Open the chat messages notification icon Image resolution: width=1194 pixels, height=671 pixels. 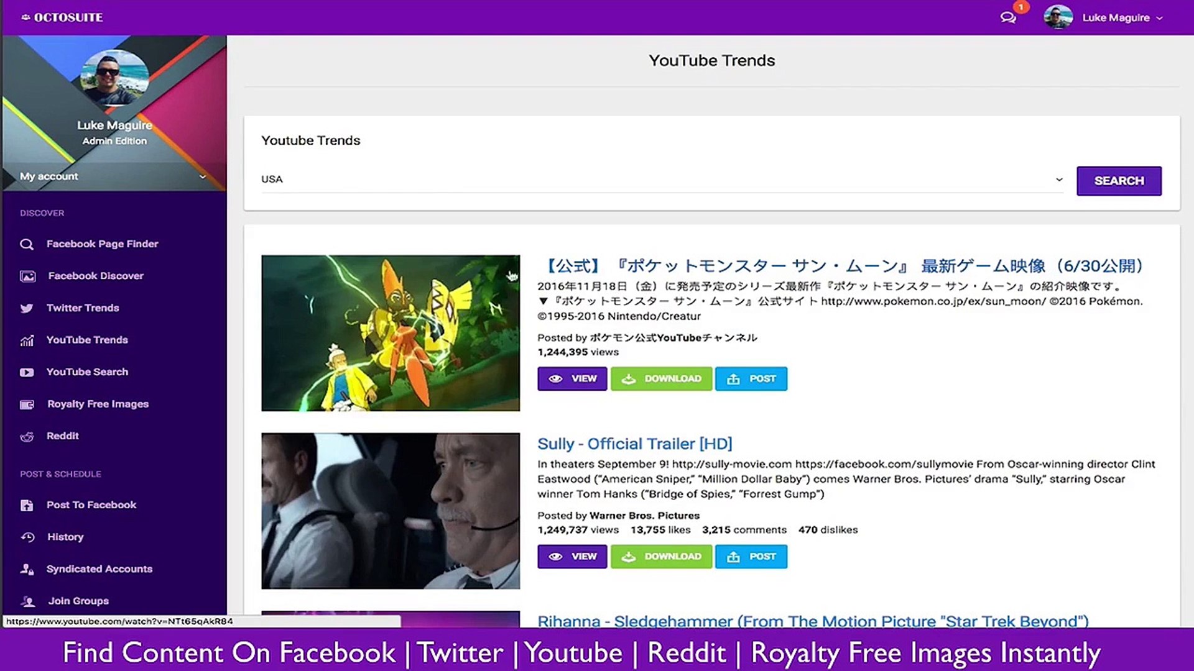(x=1008, y=17)
